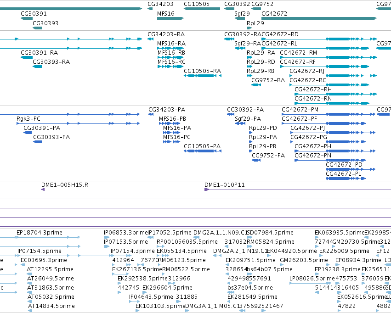Viewport: 391px width, 313px height.
Task: Click the CG10505-PA protein label
Action: coord(202,146)
